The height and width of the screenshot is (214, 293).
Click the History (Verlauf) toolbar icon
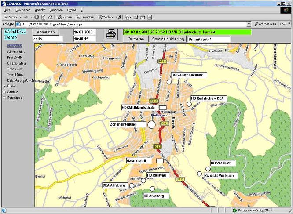point(118,17)
